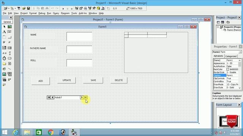
Task: Click the General toolbox tab
Action: [x=7, y=22]
